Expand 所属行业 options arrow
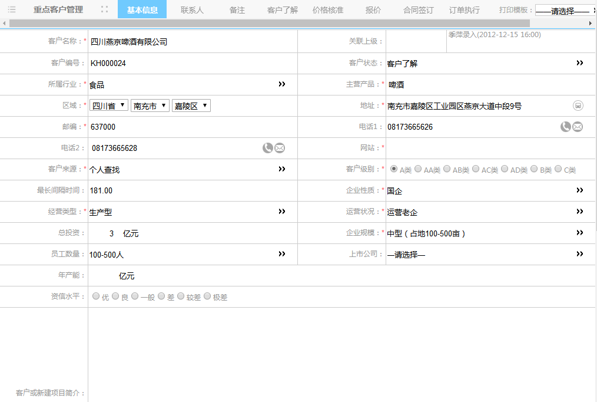Image resolution: width=597 pixels, height=402 pixels. click(x=282, y=84)
